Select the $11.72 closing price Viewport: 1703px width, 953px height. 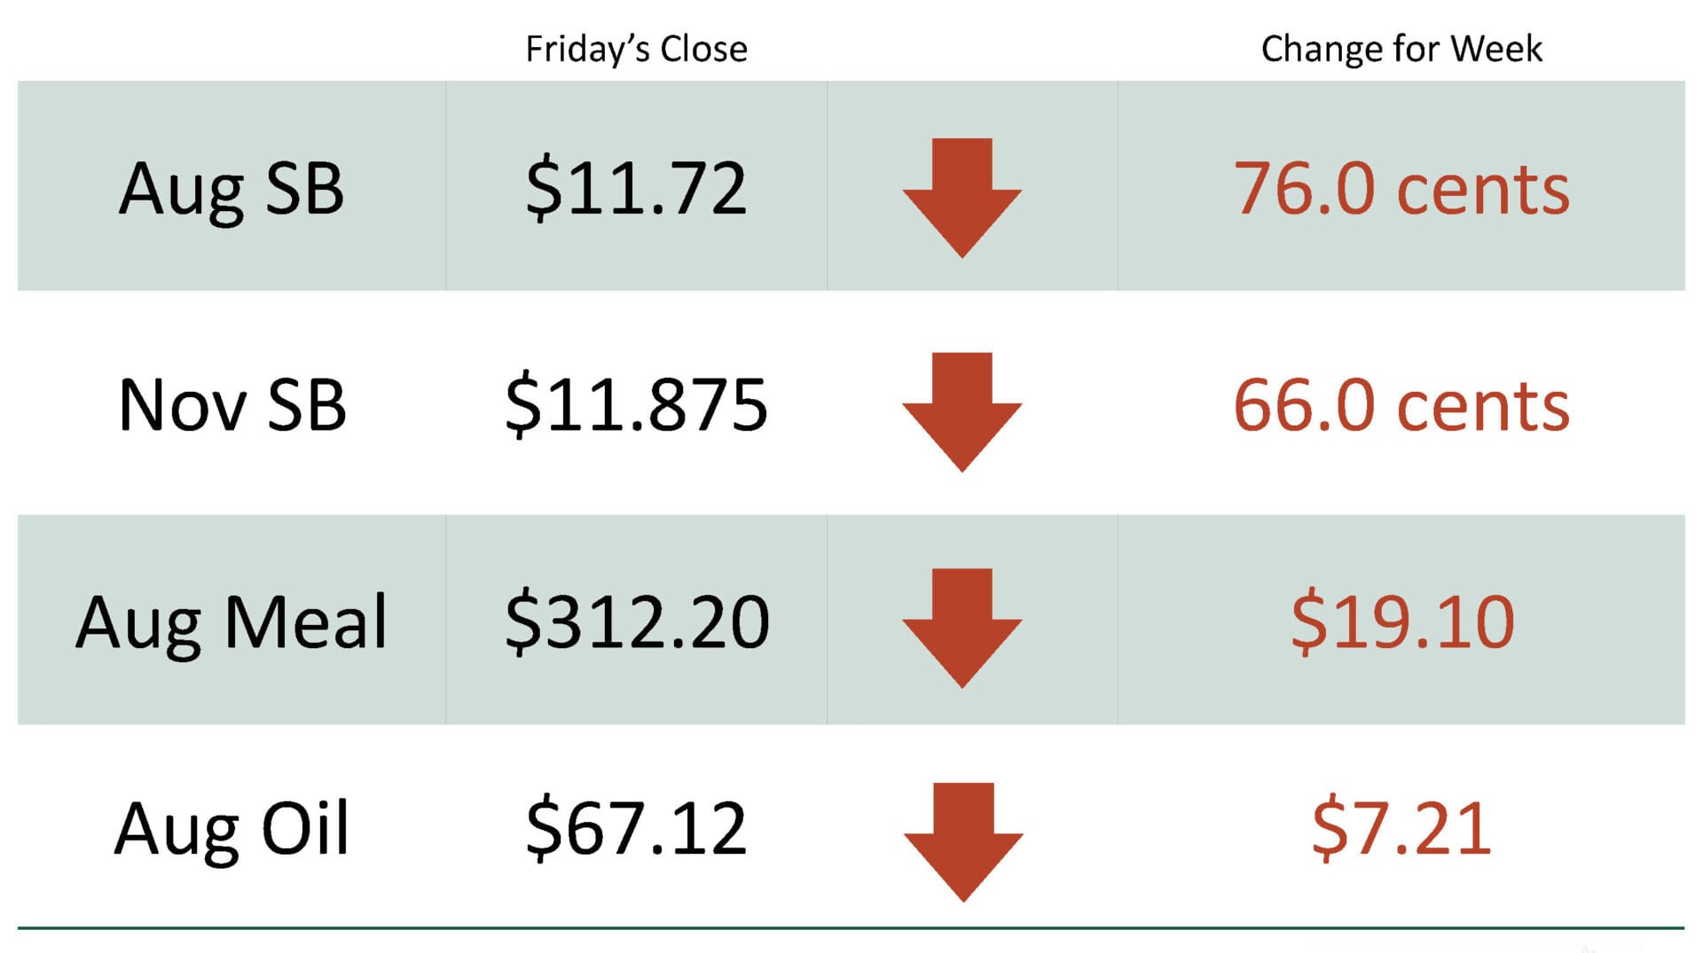coord(636,188)
